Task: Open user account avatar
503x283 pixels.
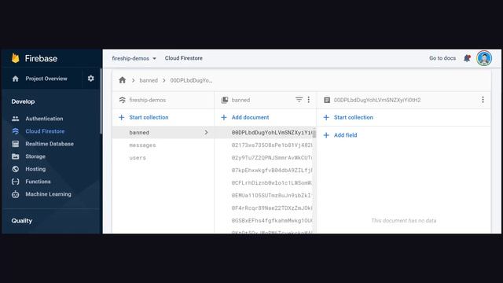Action: click(484, 58)
